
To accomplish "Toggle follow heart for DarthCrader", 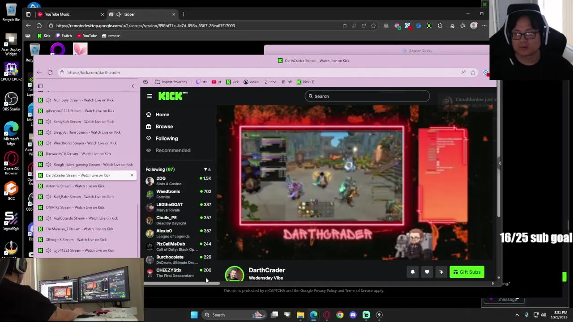I will point(427,272).
